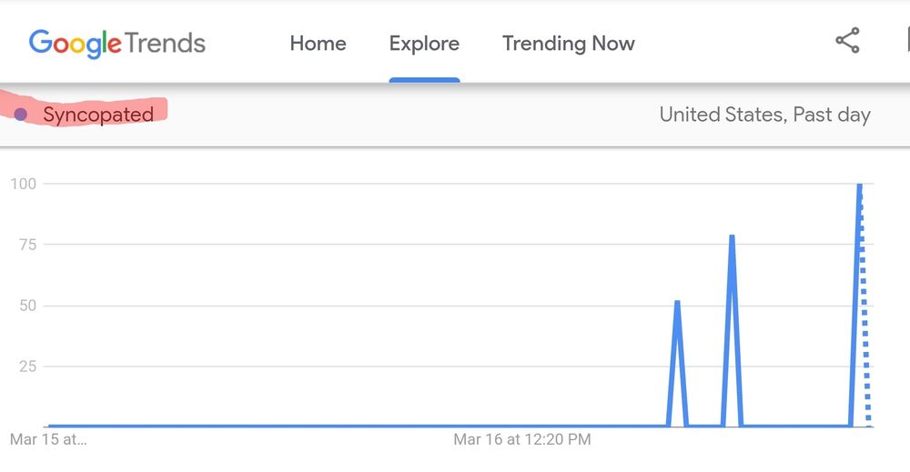Screen dimensions: 910x472
Task: Click the 50 y-axis label
Action: click(x=26, y=305)
